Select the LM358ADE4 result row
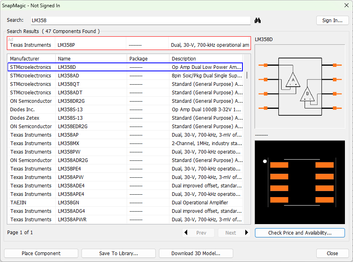 pos(125,186)
